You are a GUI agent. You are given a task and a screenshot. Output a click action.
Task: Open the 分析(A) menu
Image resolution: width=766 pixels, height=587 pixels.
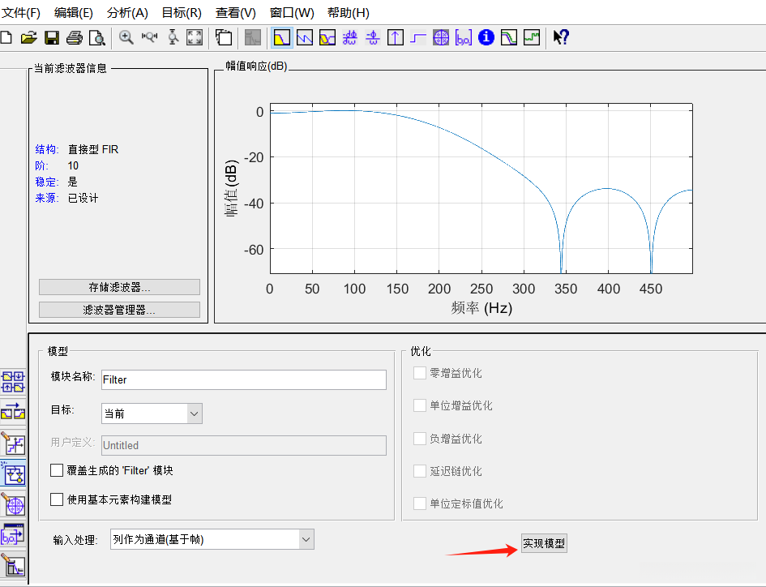tap(127, 13)
